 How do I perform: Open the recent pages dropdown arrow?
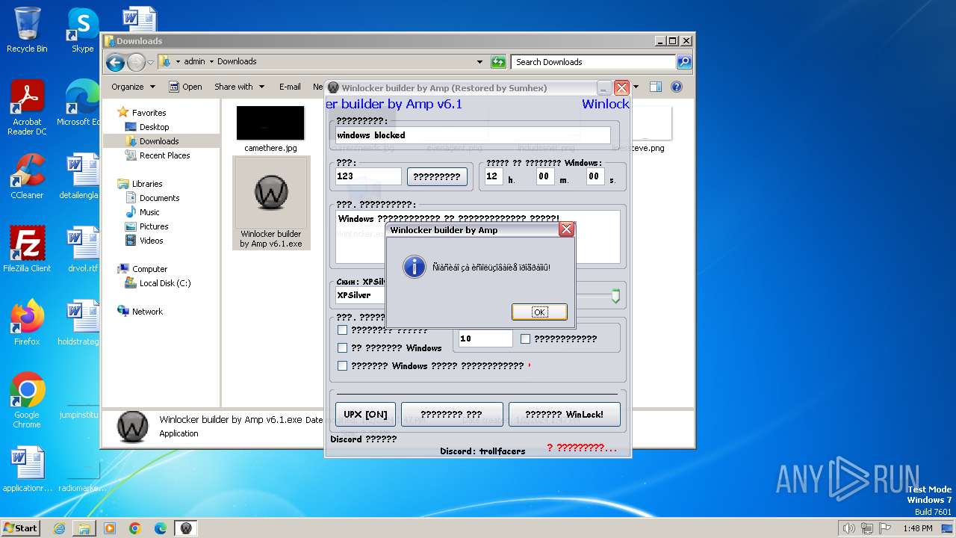click(150, 62)
